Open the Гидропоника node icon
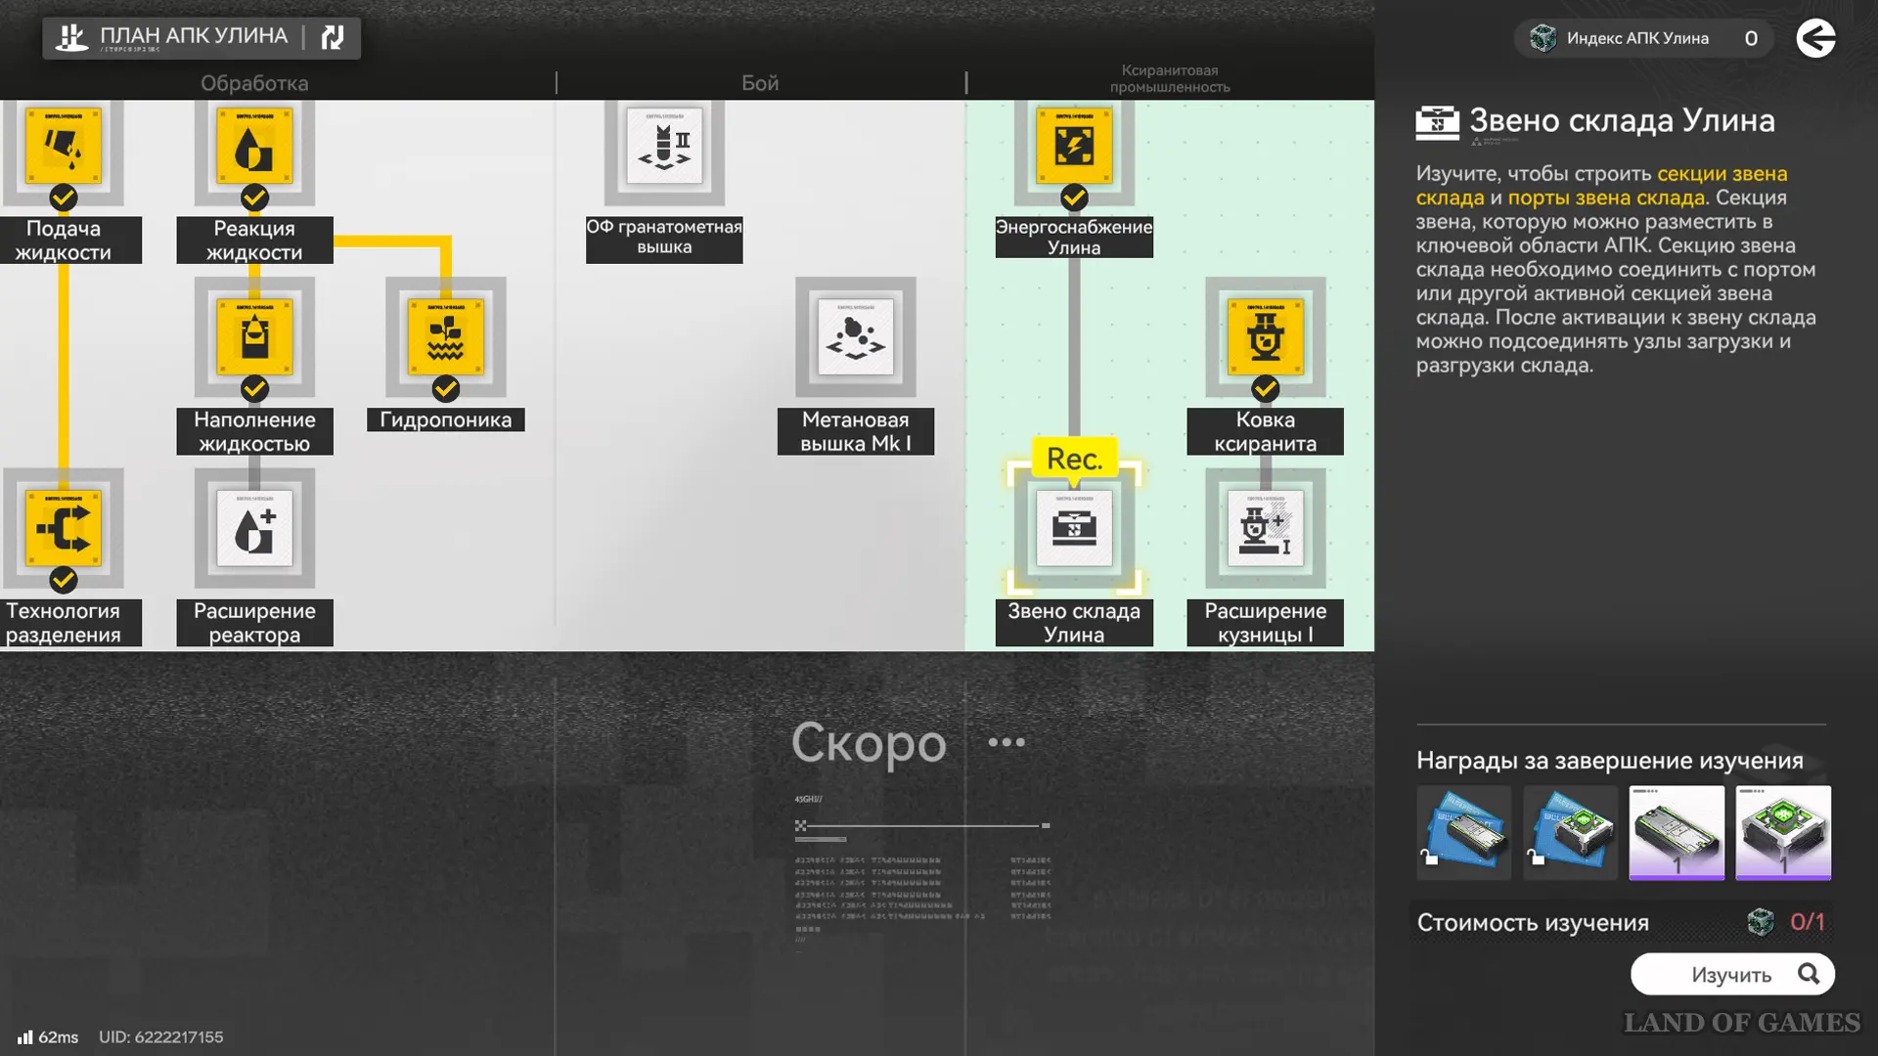 (446, 337)
